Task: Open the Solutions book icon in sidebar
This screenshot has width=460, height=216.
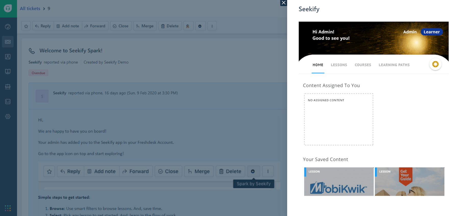Action: [8, 72]
